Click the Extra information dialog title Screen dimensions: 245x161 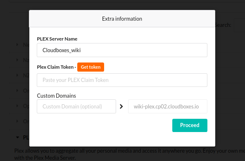[x=122, y=19]
